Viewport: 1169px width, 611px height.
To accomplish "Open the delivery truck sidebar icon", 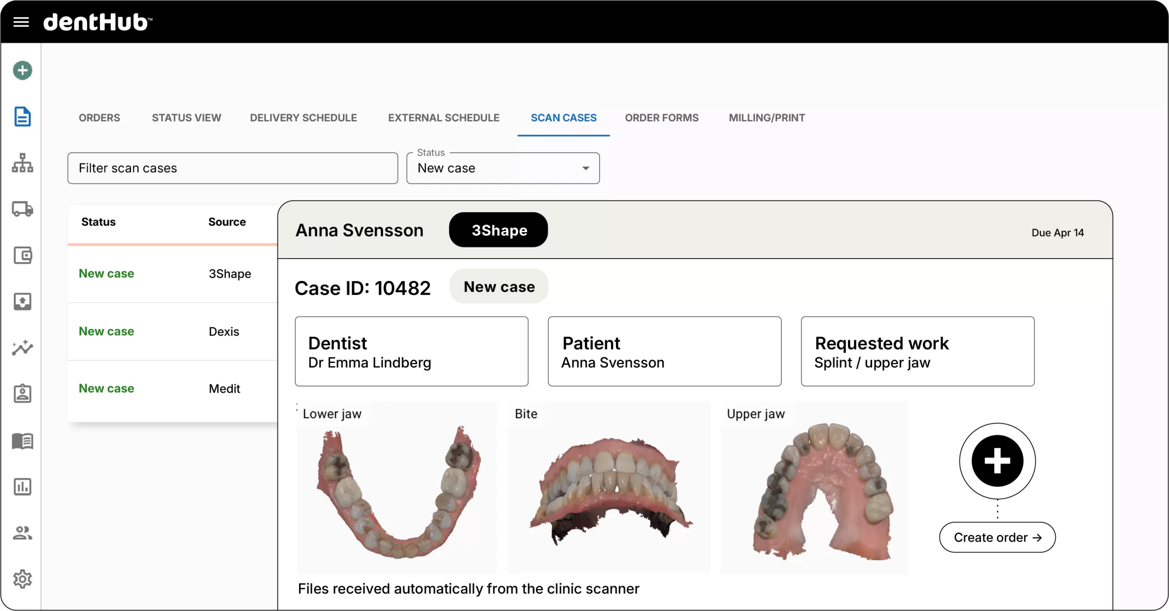I will coord(22,209).
